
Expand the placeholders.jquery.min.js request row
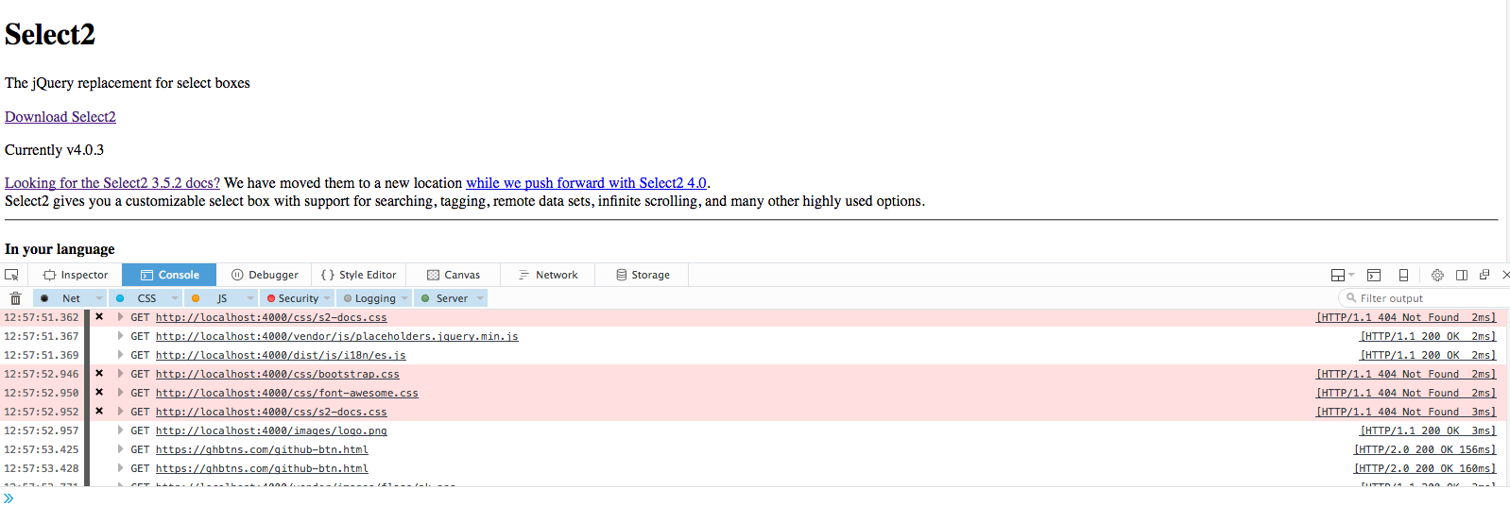[120, 336]
